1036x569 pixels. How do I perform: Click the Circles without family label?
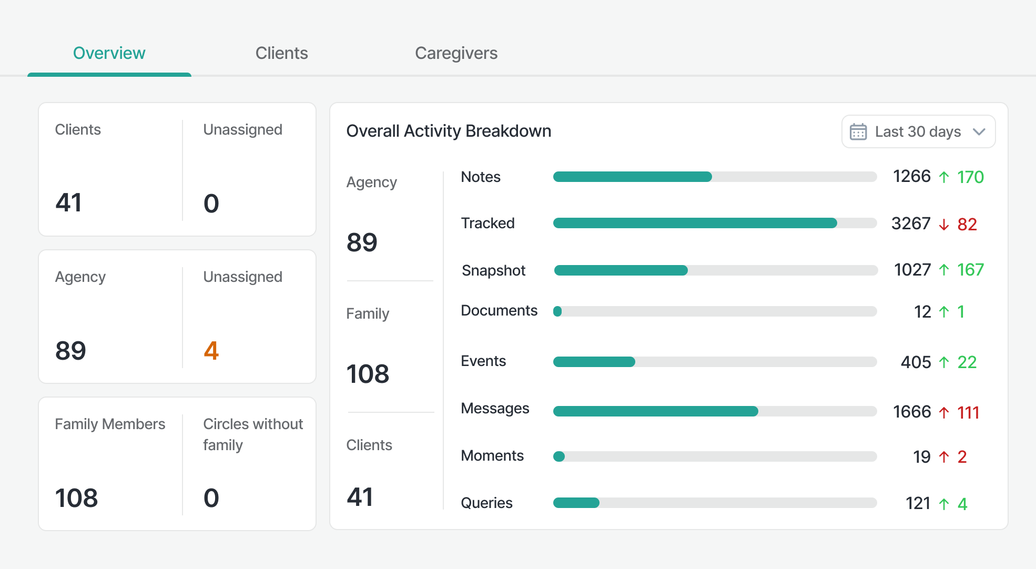[x=253, y=434]
